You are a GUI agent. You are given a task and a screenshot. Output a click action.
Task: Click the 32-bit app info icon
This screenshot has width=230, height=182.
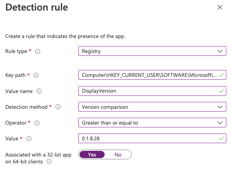pos(49,161)
